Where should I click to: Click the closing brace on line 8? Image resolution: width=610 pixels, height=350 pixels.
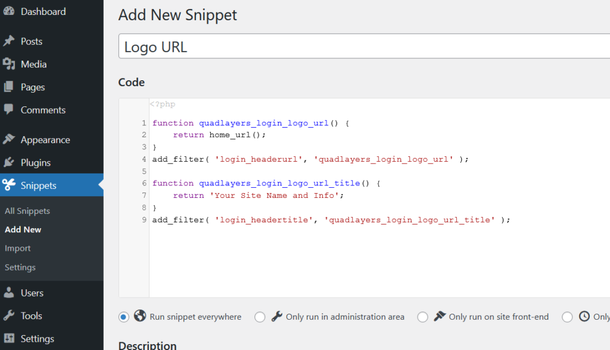click(154, 207)
